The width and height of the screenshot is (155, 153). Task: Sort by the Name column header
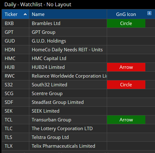coord(68,14)
